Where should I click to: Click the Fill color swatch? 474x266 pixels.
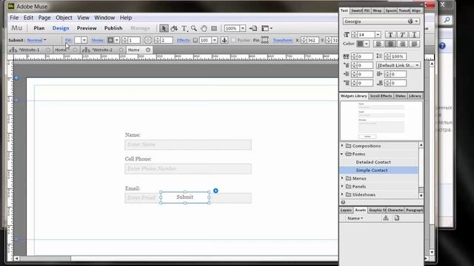(x=78, y=40)
